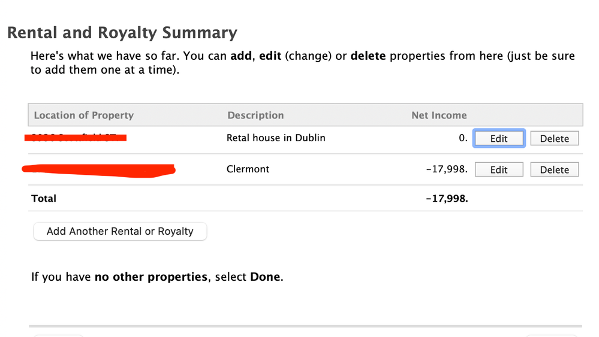The image size is (599, 337).
Task: Edit the Clermont rental property
Action: (x=499, y=169)
